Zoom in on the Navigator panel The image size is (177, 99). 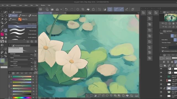pos(170,23)
